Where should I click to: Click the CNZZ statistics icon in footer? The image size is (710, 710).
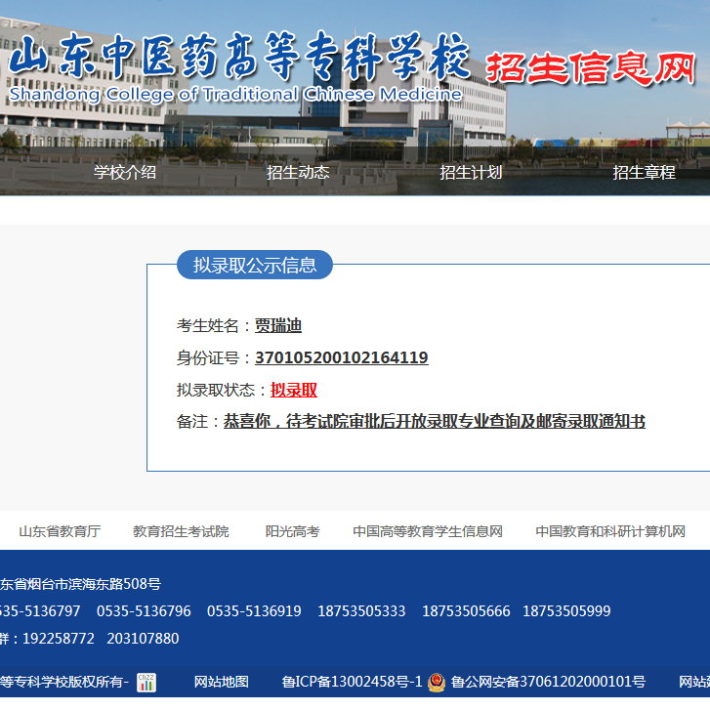coord(146,683)
